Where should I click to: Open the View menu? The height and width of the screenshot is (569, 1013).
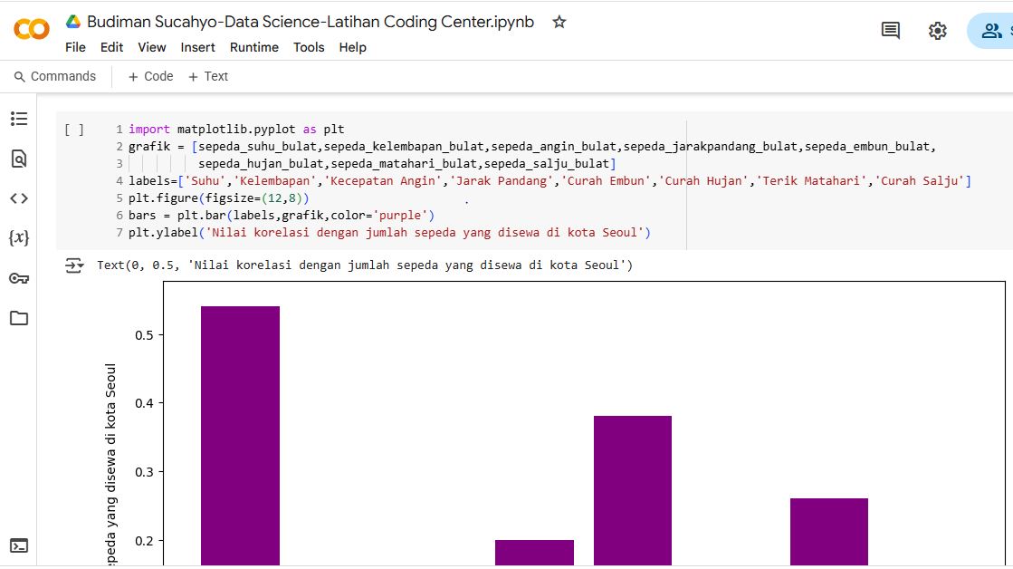(x=152, y=47)
